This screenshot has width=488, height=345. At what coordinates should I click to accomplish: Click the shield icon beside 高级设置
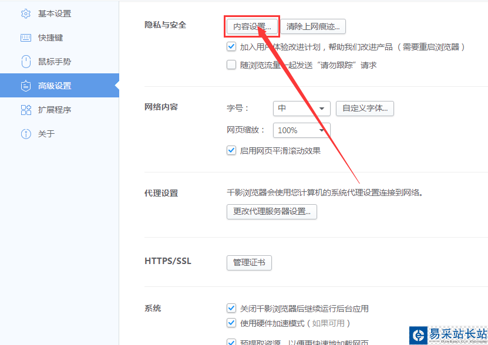[x=26, y=86]
